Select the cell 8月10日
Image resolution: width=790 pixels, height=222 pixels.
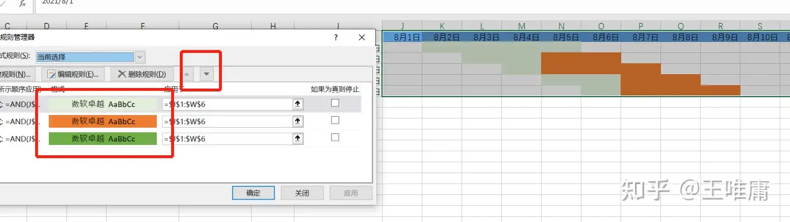760,37
